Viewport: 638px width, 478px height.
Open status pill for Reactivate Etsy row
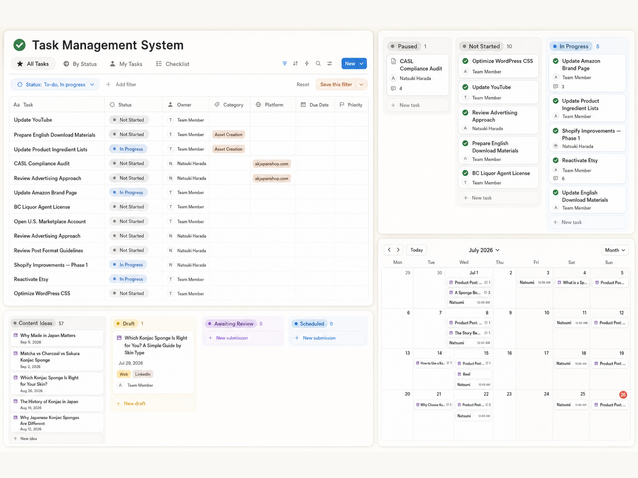point(128,279)
